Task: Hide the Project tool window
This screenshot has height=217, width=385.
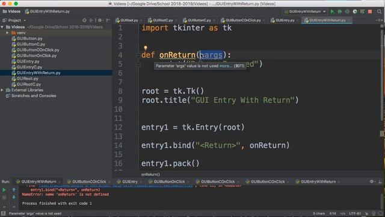Action: (108, 20)
